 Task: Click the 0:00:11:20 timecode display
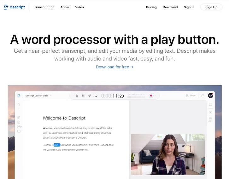pos(113,96)
